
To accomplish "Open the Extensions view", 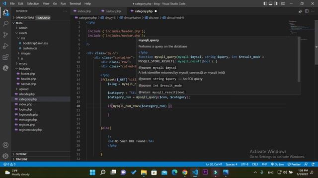I will tap(5, 57).
